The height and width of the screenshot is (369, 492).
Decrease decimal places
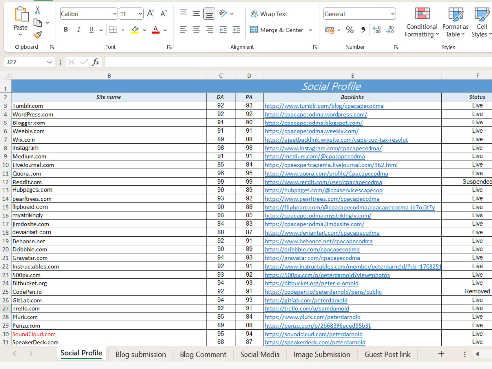tap(390, 30)
